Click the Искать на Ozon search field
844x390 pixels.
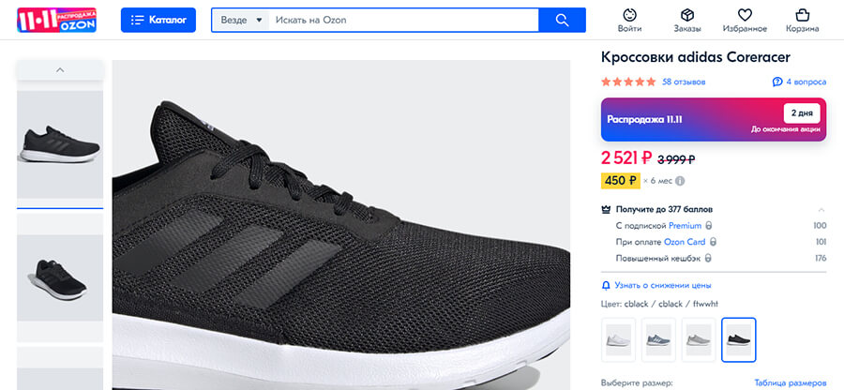pyautogui.click(x=403, y=20)
